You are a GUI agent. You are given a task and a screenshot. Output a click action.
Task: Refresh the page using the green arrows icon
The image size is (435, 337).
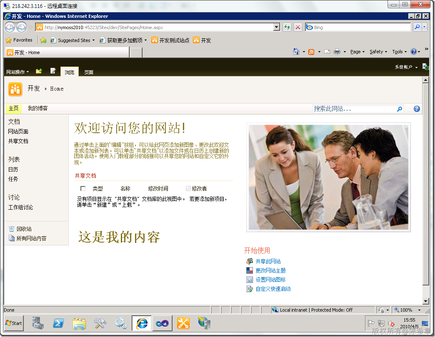pyautogui.click(x=287, y=27)
